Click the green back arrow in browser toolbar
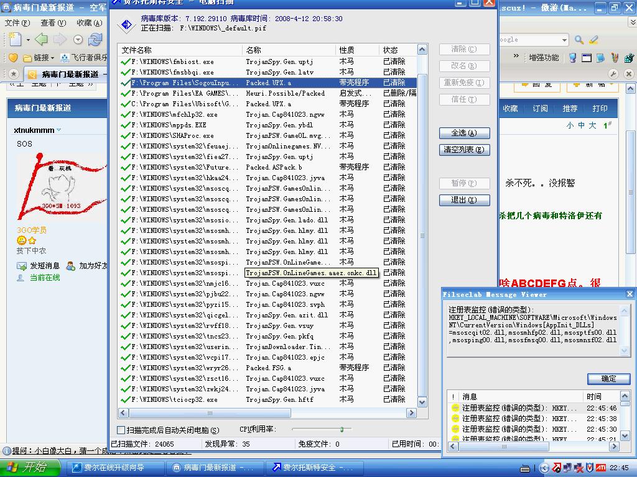Image resolution: width=637 pixels, height=477 pixels. pos(41,40)
